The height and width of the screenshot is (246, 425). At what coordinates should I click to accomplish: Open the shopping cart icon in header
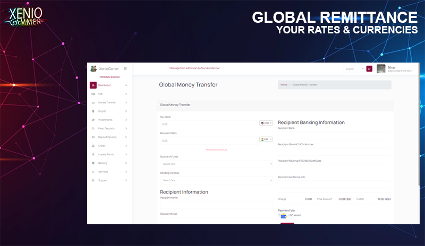pos(369,69)
